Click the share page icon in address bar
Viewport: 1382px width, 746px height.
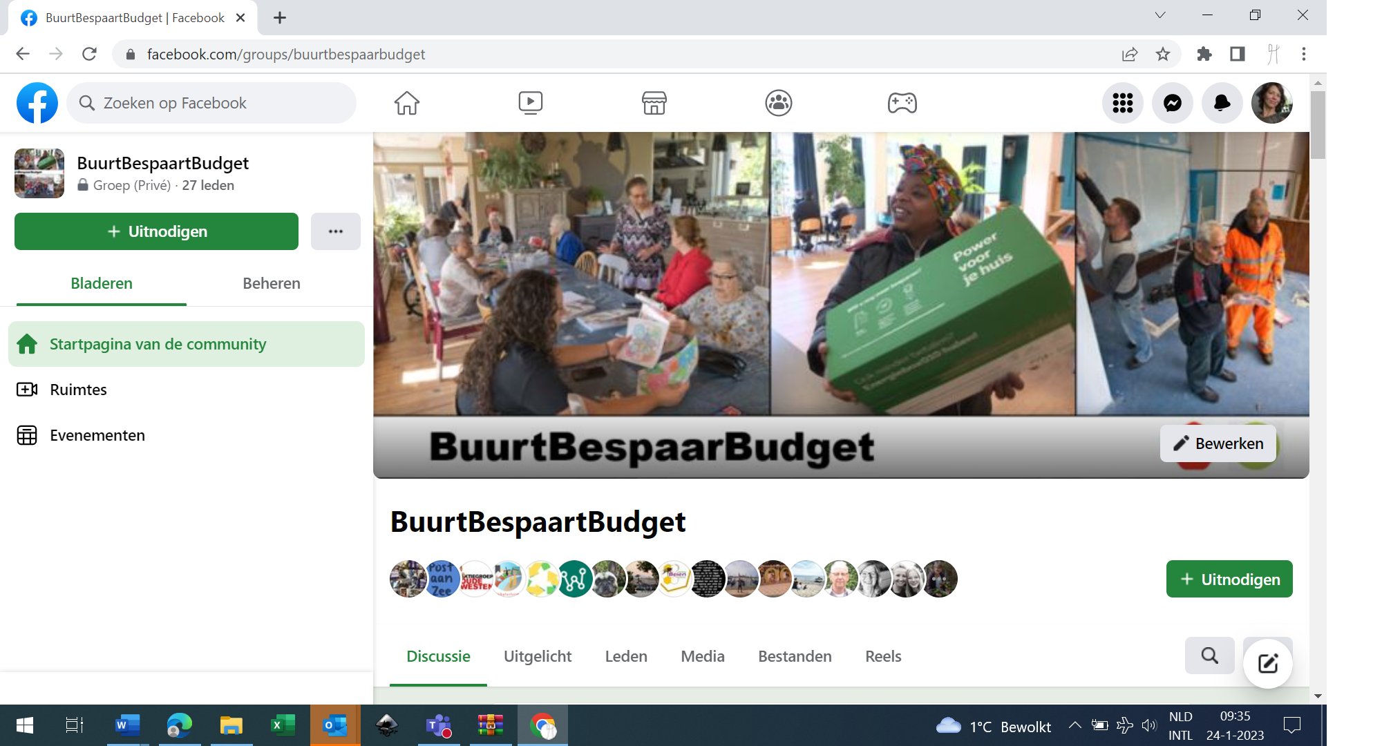[x=1130, y=54]
